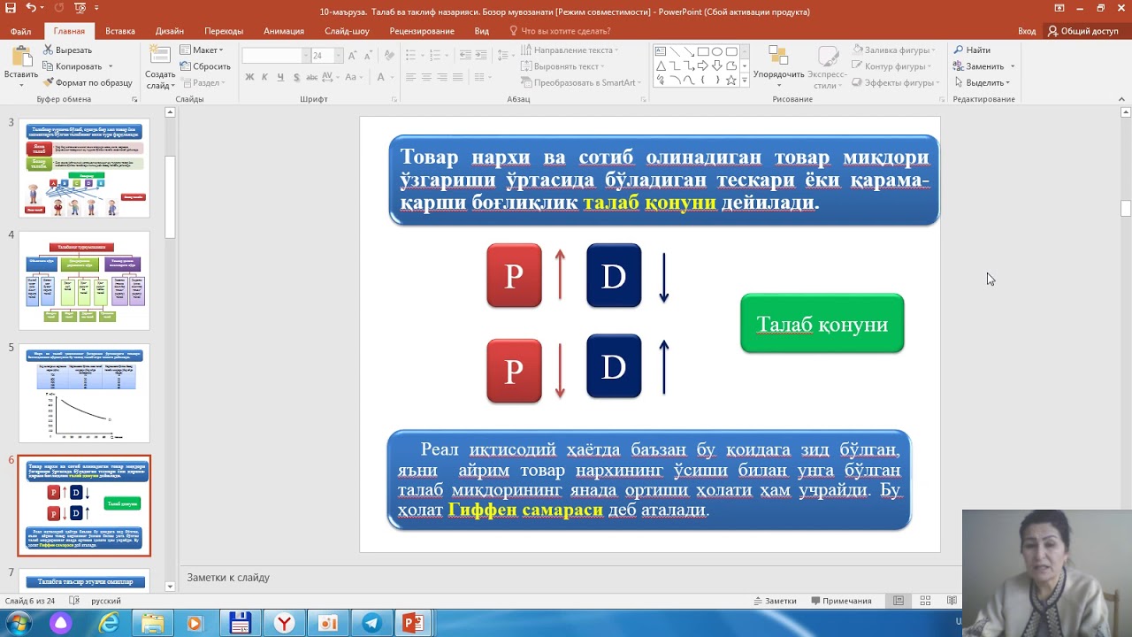Click the Reset (Сбросить) slide button
Screen dimensions: 1132x637
tap(204, 66)
